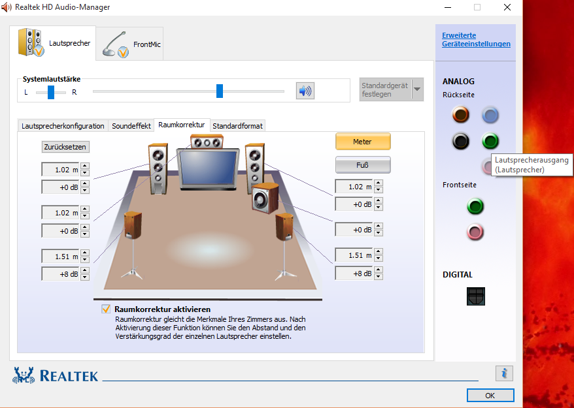Increase rear left 1.51 m distance
Image resolution: width=574 pixels, height=408 pixels.
click(x=85, y=253)
